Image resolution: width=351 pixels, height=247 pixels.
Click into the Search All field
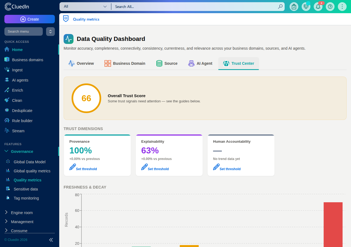click(195, 7)
